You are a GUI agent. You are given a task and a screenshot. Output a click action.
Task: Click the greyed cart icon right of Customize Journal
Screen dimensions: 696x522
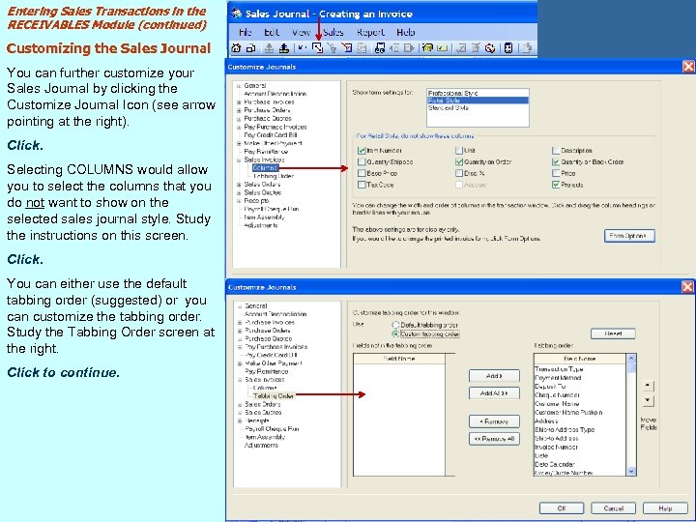pyautogui.click(x=333, y=48)
